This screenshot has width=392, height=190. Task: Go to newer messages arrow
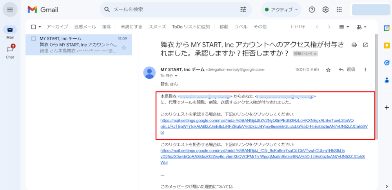pyautogui.click(x=317, y=27)
